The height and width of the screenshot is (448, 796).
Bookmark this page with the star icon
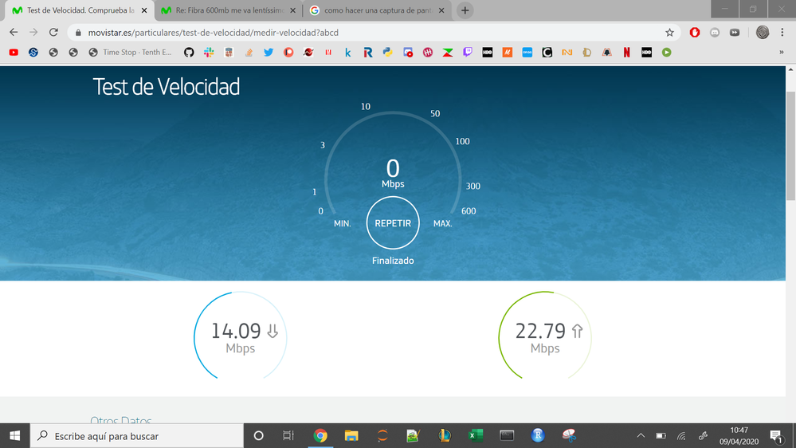pyautogui.click(x=669, y=33)
